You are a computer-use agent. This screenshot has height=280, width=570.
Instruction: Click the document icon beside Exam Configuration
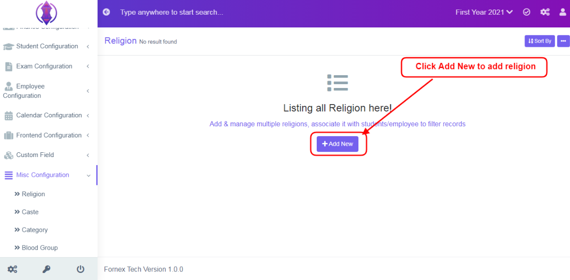pos(9,67)
